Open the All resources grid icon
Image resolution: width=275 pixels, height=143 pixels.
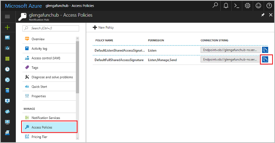pyautogui.click(x=7, y=59)
